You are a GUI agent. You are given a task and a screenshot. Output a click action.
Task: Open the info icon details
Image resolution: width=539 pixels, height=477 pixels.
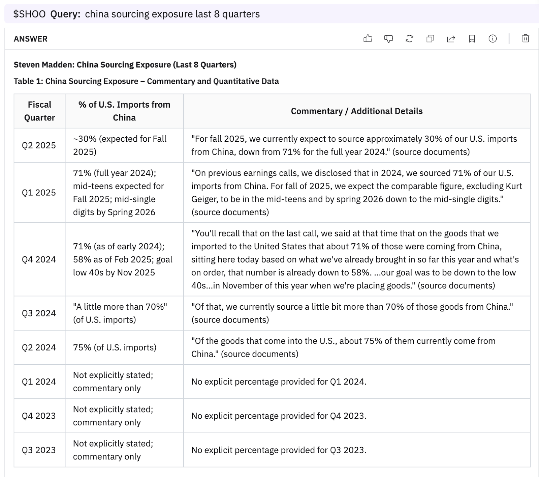point(493,39)
